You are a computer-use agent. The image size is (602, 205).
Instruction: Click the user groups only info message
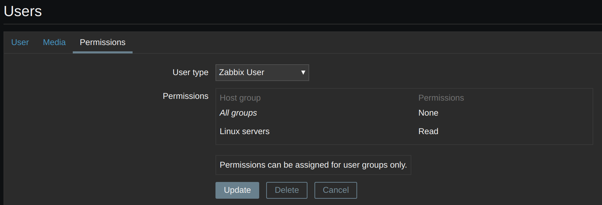pos(313,165)
